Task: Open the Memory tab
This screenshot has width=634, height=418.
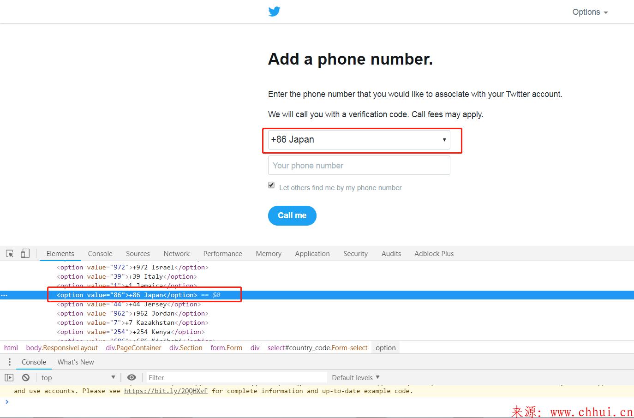Action: click(x=269, y=253)
